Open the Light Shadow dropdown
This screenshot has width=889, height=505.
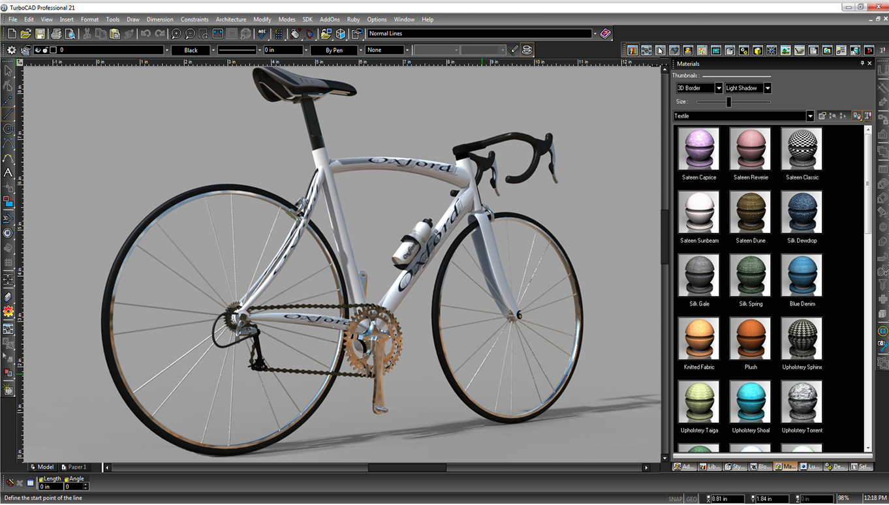pos(768,88)
